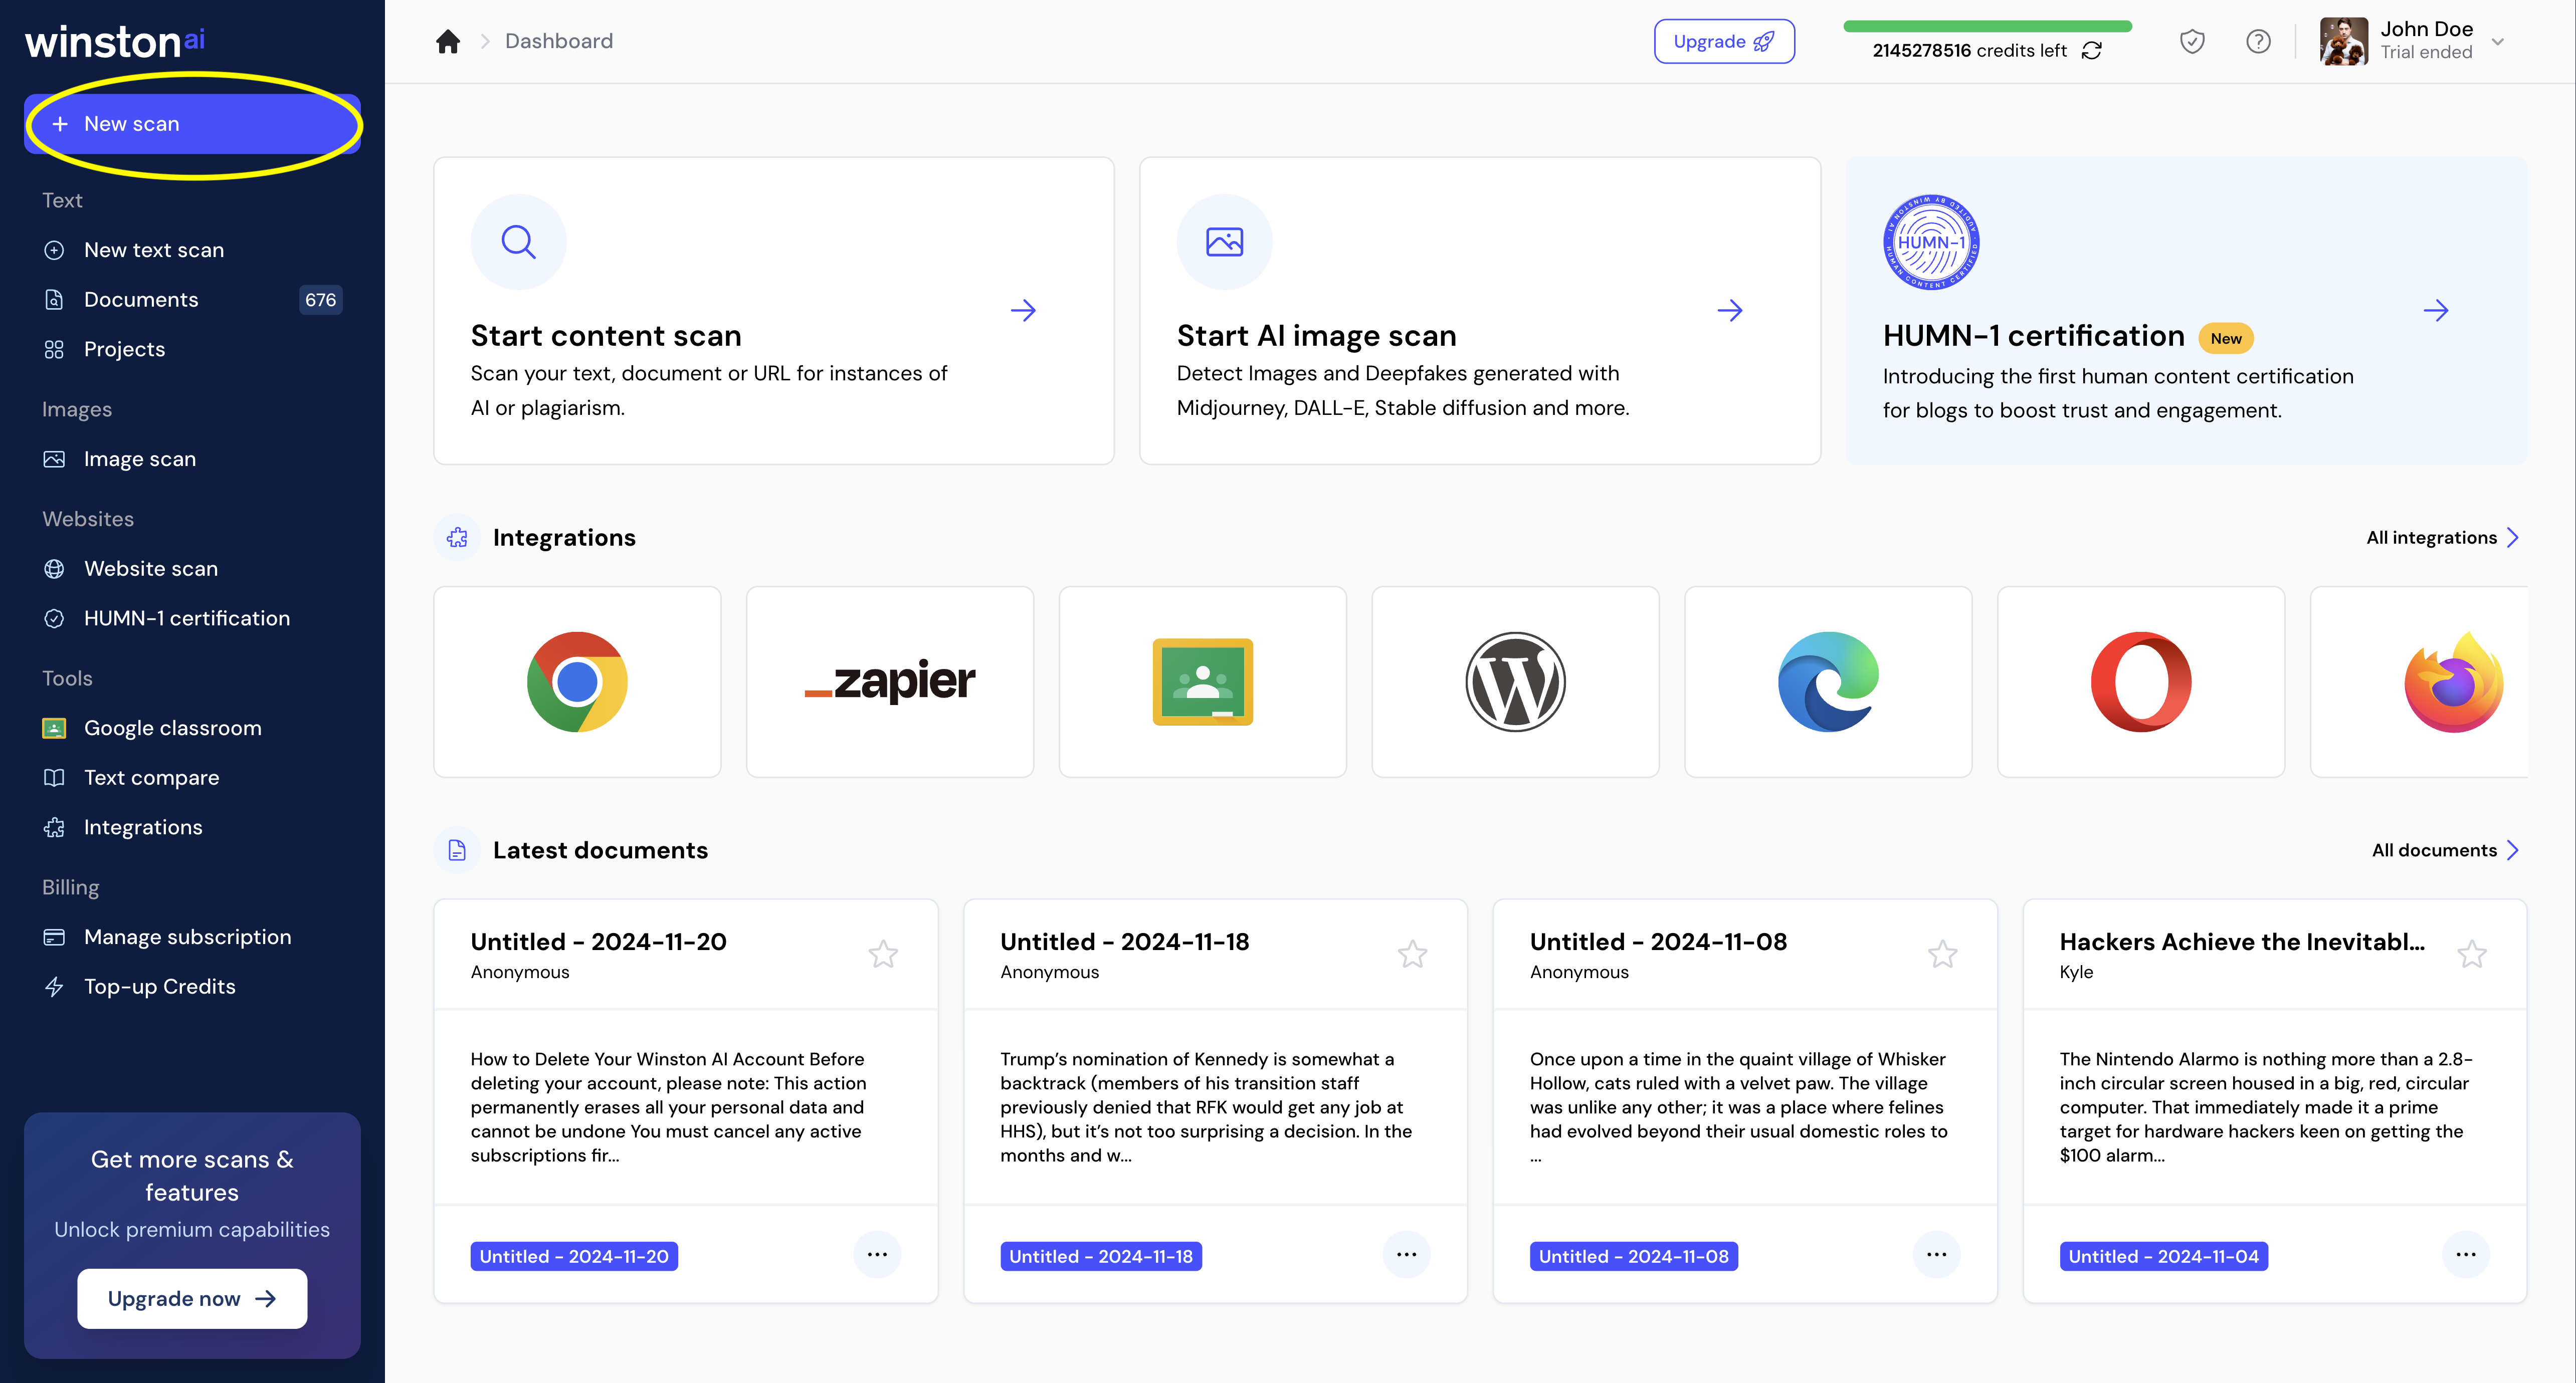This screenshot has height=1383, width=2576.
Task: Click the shield checkmark icon in header
Action: (x=2192, y=41)
